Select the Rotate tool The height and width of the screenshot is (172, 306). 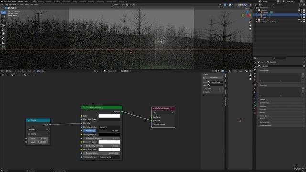pos(3,25)
